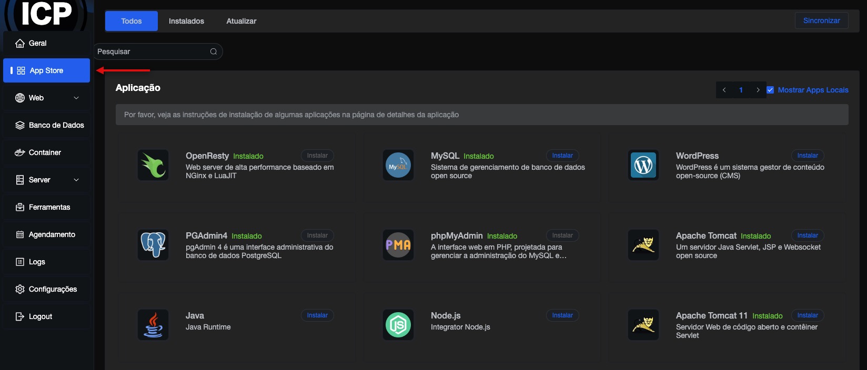Click the Aplicação section heading
The height and width of the screenshot is (370, 867).
click(138, 88)
